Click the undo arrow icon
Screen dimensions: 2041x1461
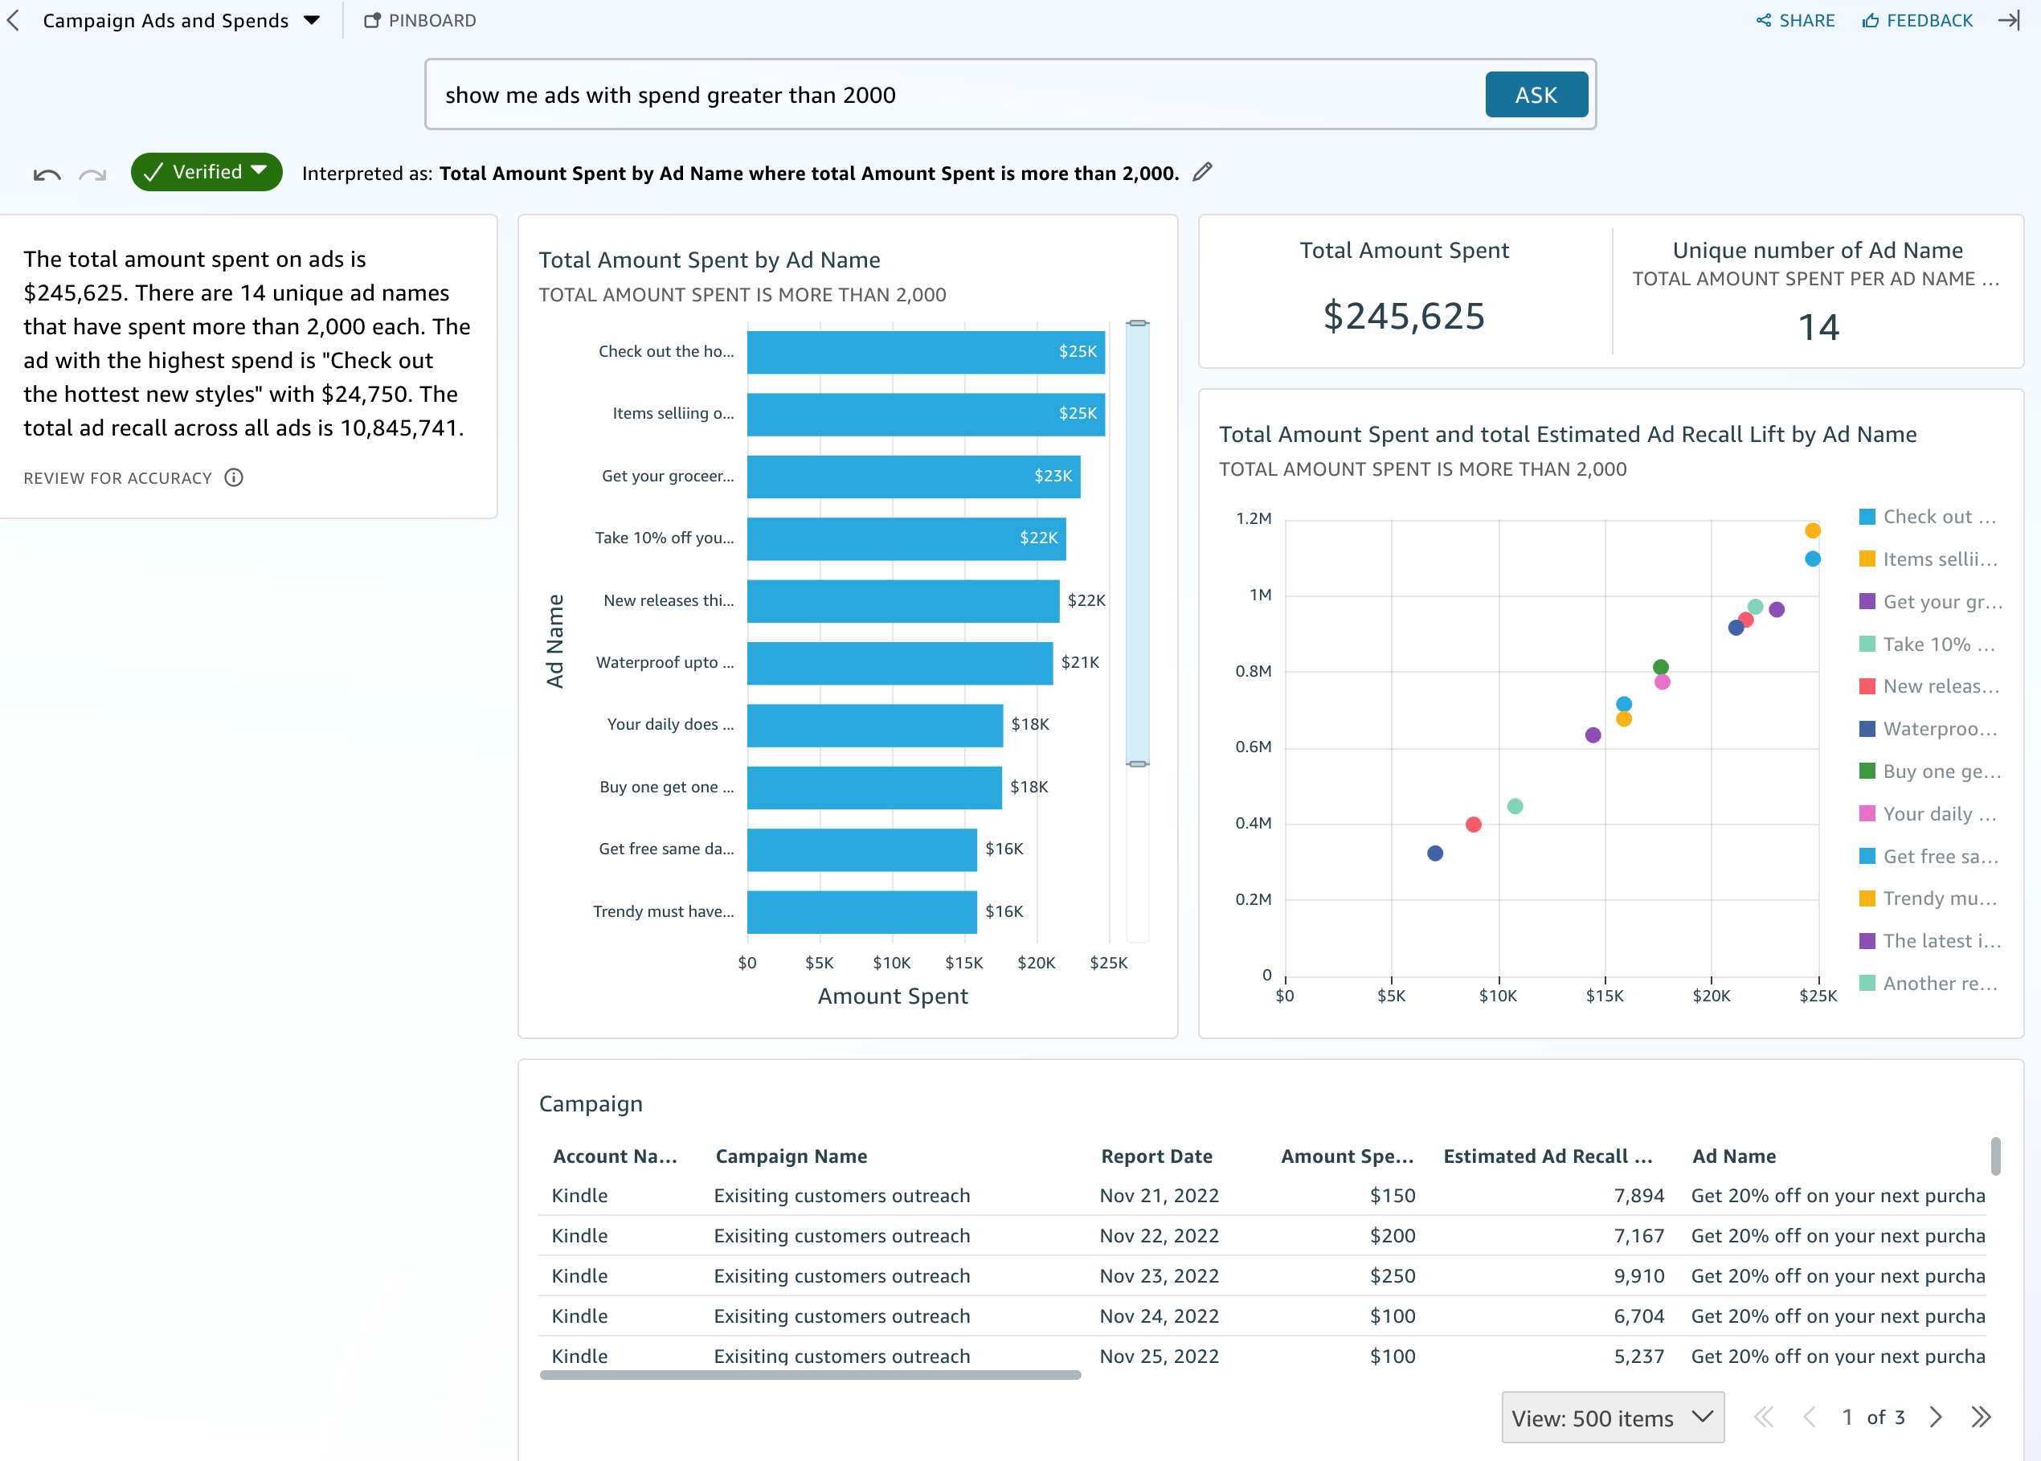tap(47, 174)
